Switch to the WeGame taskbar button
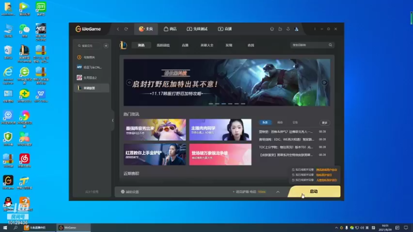This screenshot has width=413, height=232. tap(73, 227)
